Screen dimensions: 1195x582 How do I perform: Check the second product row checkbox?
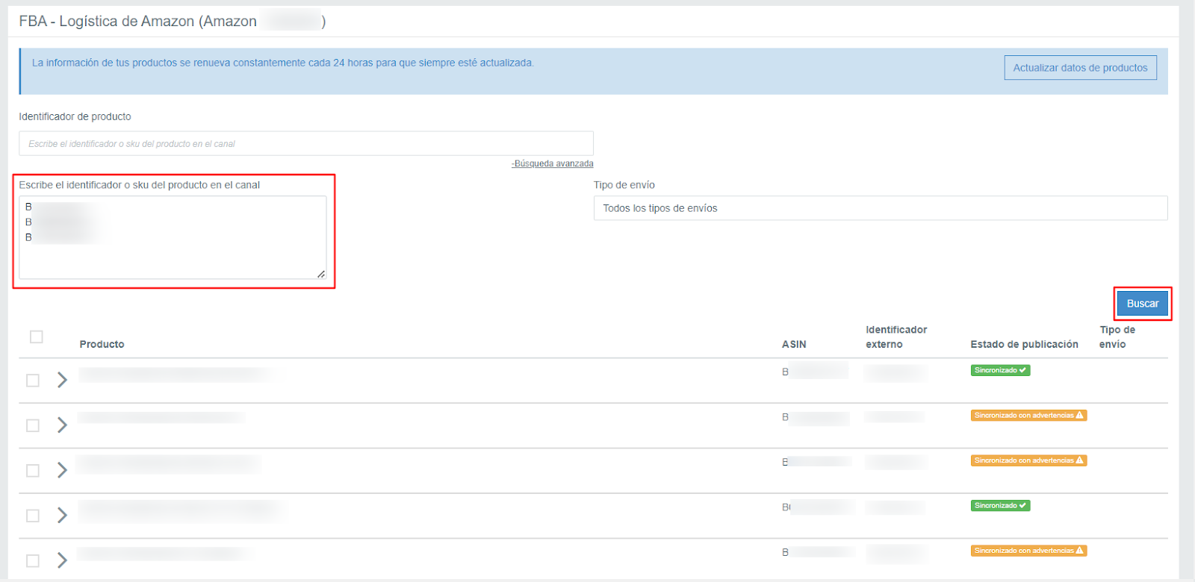33,425
